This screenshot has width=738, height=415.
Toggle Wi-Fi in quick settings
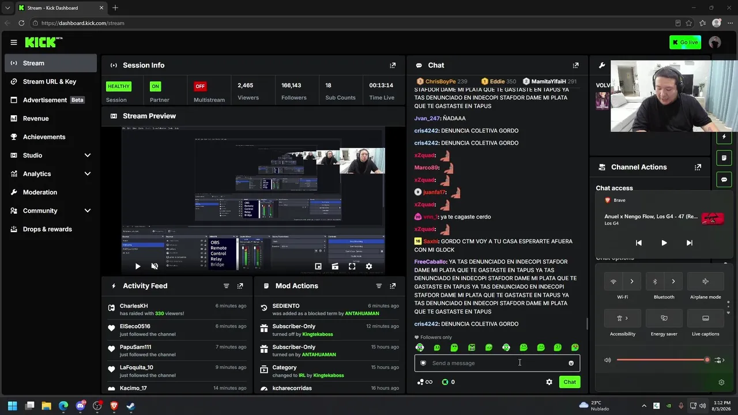point(613,281)
